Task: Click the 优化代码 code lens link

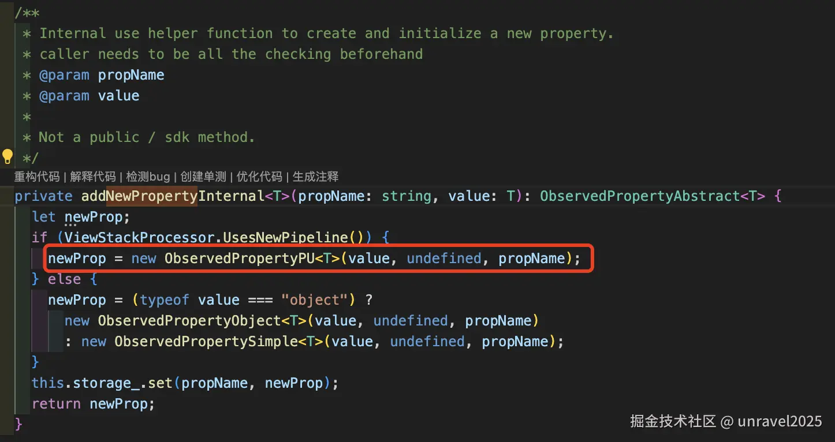Action: coord(259,177)
